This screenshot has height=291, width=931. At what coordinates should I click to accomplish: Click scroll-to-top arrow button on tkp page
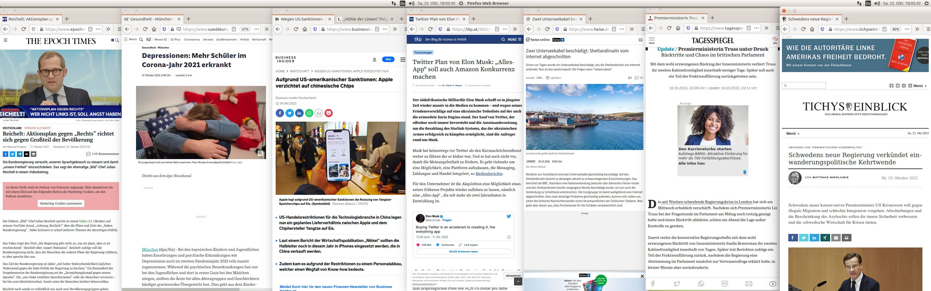[x=518, y=282]
